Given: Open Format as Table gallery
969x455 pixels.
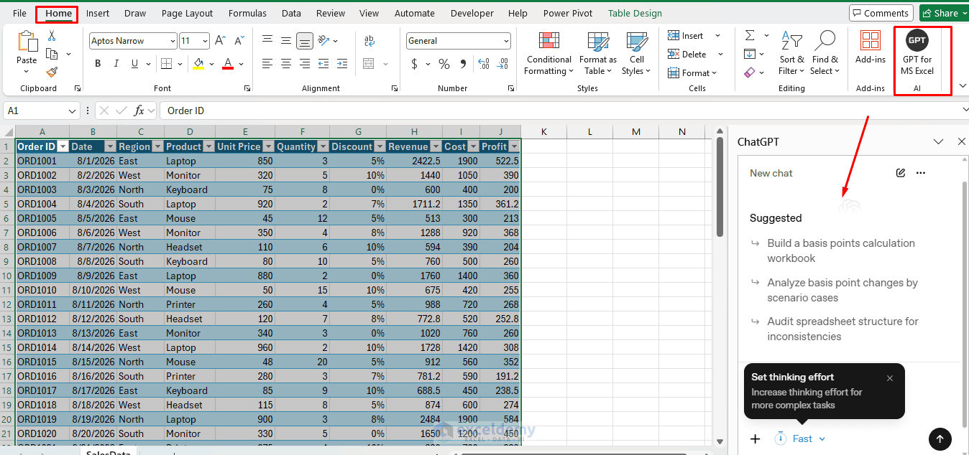Looking at the screenshot, I should (598, 53).
